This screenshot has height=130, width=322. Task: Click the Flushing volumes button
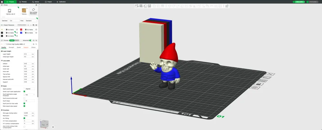(x=22, y=25)
